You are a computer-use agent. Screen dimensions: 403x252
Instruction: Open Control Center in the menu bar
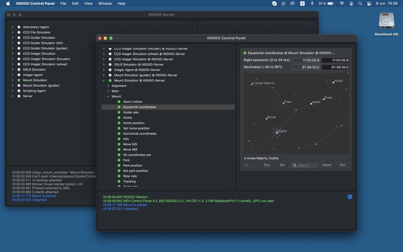click(369, 4)
